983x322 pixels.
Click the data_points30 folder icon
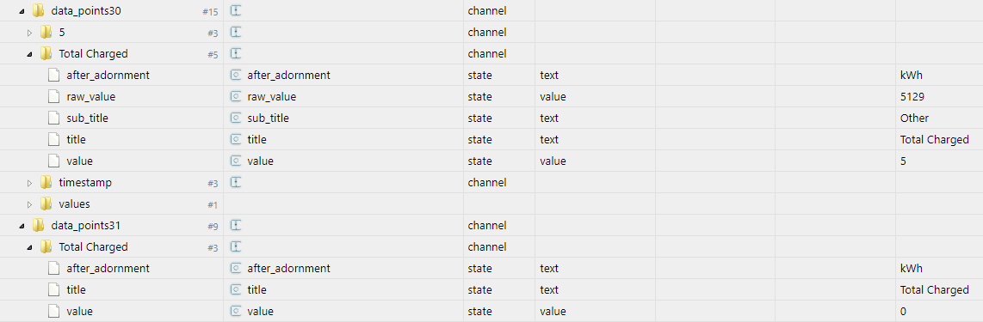tap(38, 10)
